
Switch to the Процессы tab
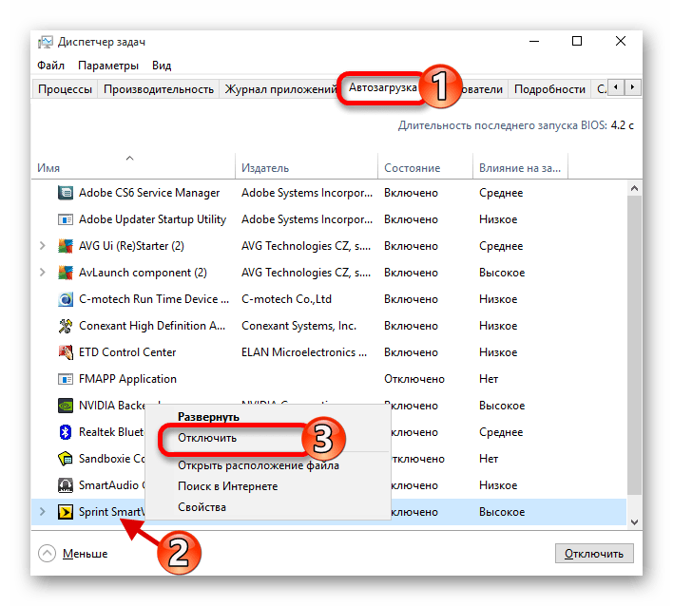pos(65,89)
